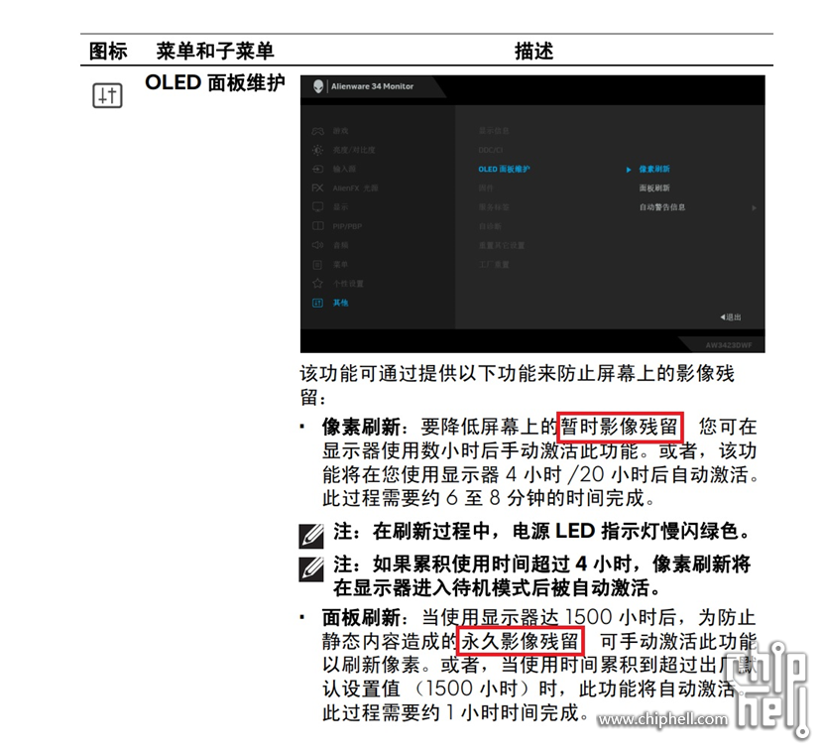
Task: Click the sentence beginning 该功能可通过提供以下功能
Action: pyautogui.click(x=517, y=385)
